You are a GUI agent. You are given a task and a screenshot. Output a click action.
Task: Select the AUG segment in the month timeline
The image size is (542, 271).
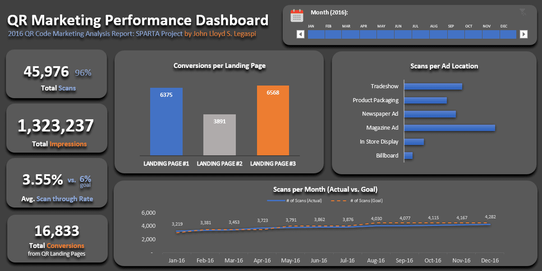tap(438, 34)
